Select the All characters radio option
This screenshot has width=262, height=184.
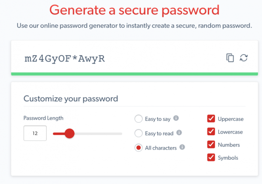[x=138, y=148]
